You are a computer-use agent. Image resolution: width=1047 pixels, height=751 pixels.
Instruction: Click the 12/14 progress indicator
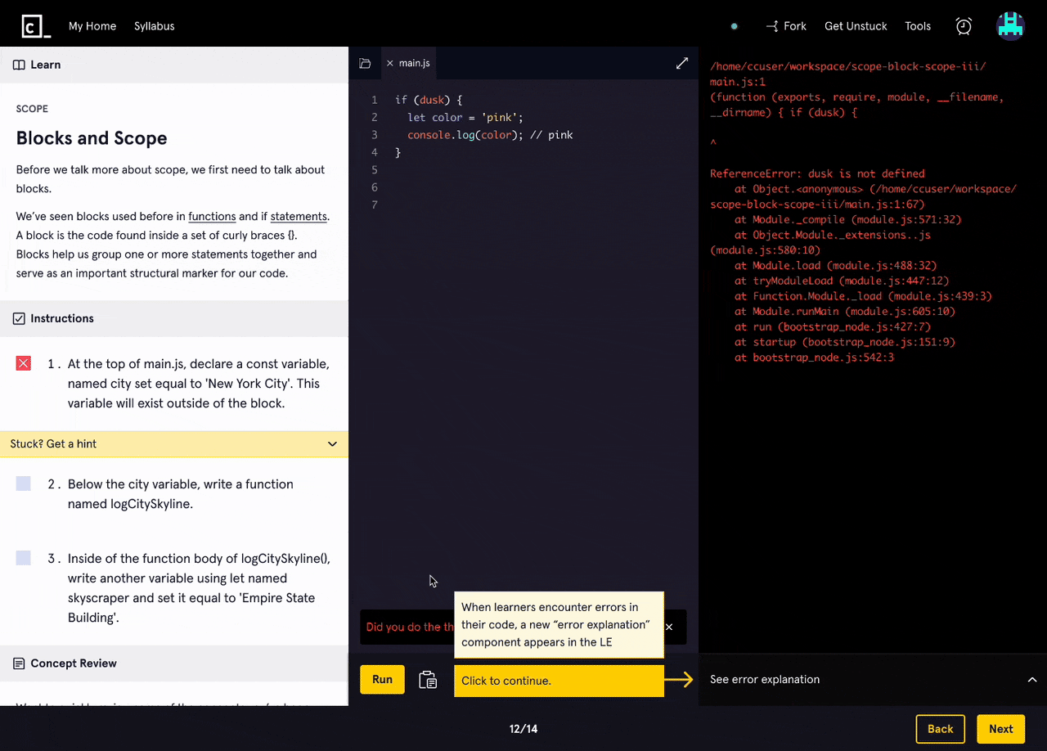click(523, 729)
